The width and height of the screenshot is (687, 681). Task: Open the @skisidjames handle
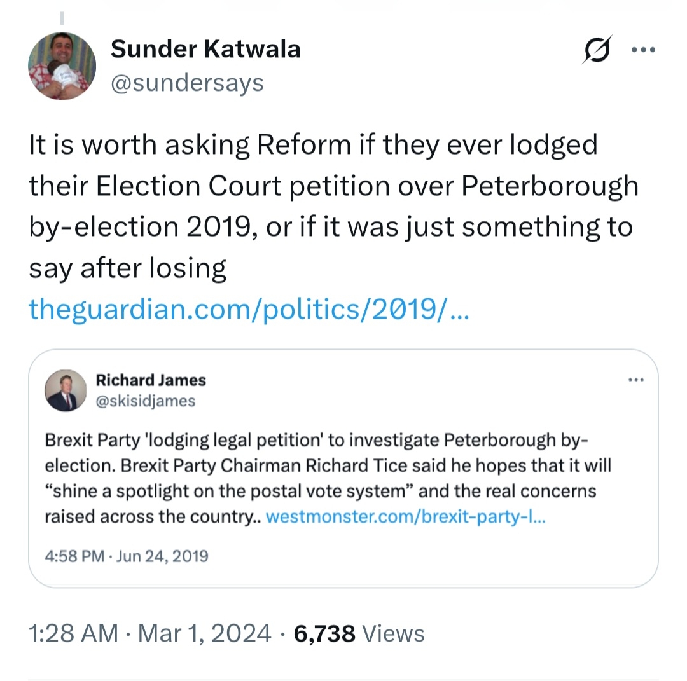146,401
